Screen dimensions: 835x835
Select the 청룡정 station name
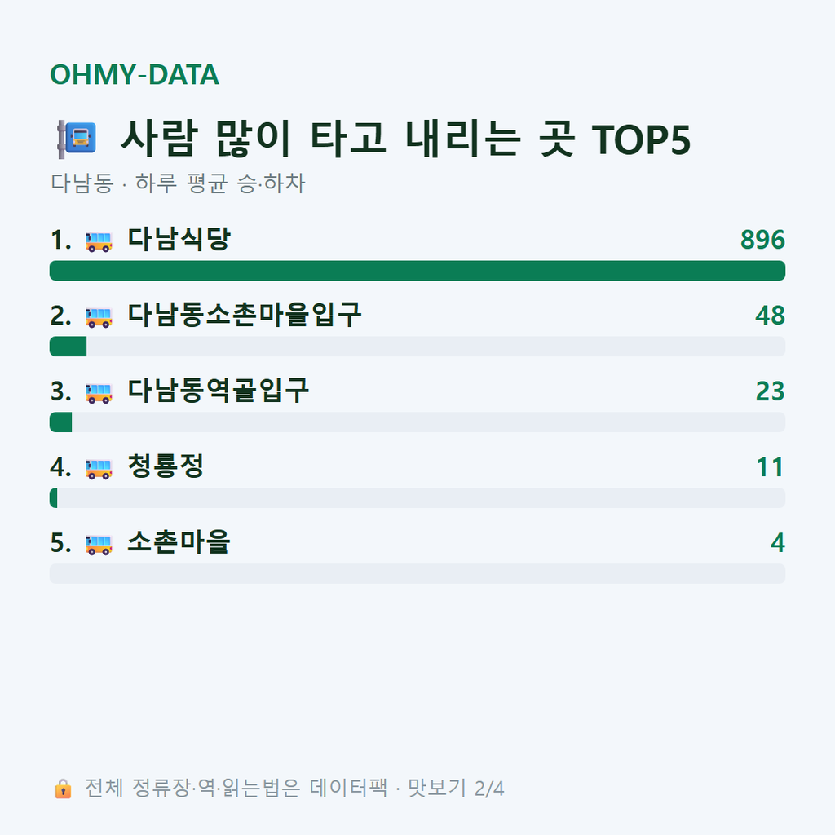pyautogui.click(x=166, y=466)
